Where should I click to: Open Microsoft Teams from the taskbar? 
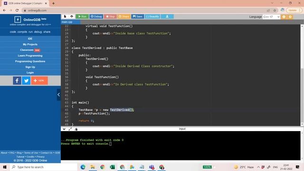(152, 167)
